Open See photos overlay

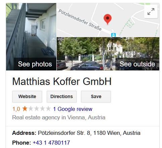tap(35, 64)
